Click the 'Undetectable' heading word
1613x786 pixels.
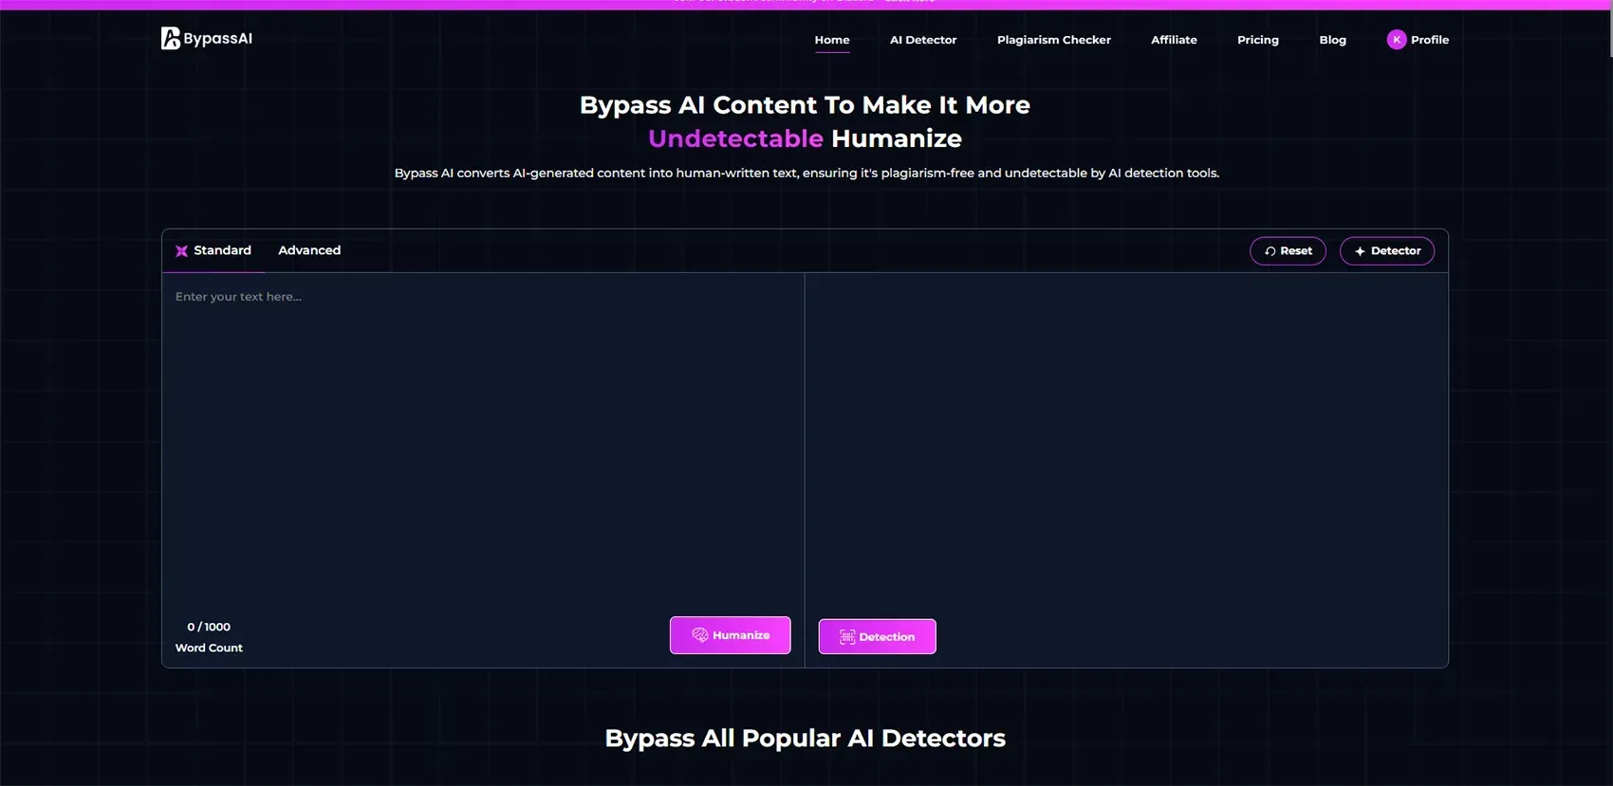(735, 138)
